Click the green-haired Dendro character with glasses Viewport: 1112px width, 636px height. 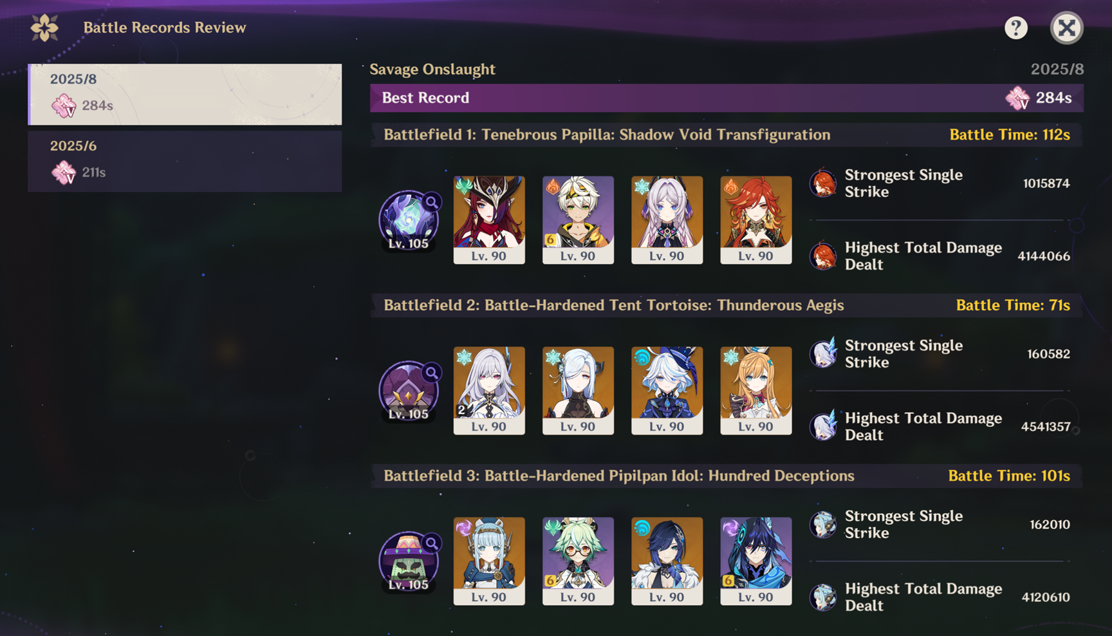578,561
